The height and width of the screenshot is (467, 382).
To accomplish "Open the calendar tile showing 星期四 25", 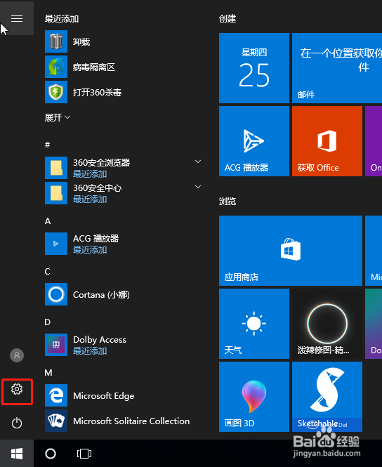I will tap(254, 68).
